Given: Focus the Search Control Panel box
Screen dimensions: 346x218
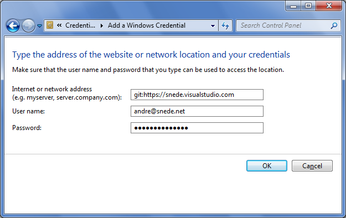Looking at the screenshot, I should click(285, 25).
